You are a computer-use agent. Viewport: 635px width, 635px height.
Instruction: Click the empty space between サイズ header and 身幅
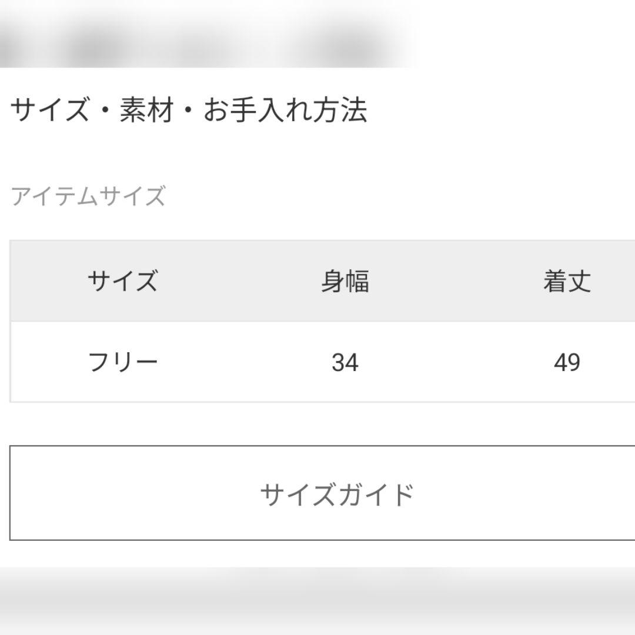tap(235, 282)
